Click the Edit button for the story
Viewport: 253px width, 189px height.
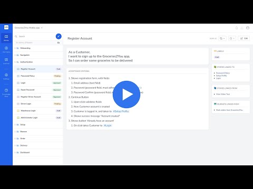tap(244, 38)
